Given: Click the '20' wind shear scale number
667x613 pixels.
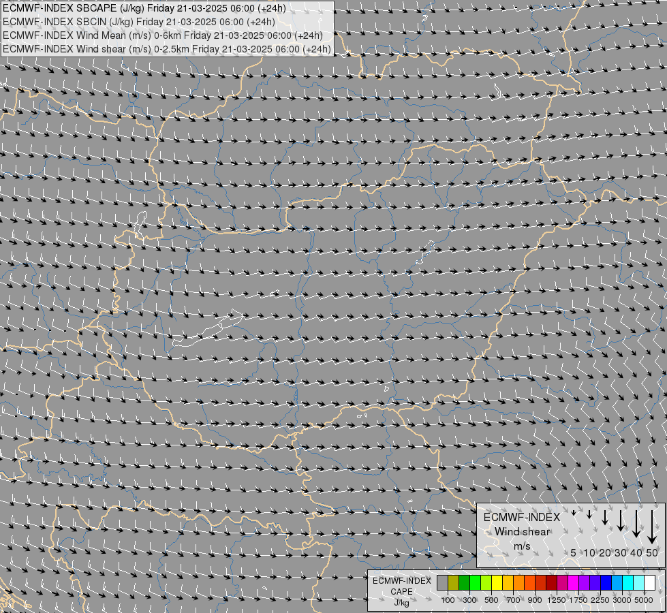Looking at the screenshot, I should [x=605, y=552].
